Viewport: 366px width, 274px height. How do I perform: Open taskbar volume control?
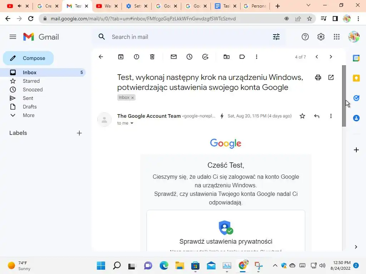[322, 265]
